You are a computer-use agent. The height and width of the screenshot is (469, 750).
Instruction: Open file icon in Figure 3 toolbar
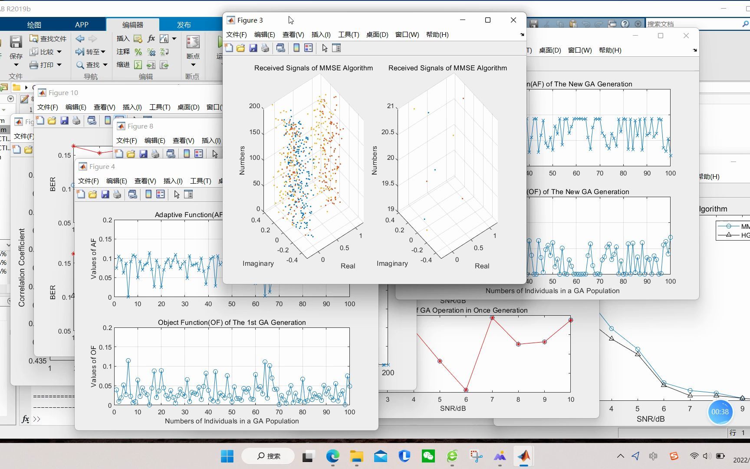coord(241,48)
